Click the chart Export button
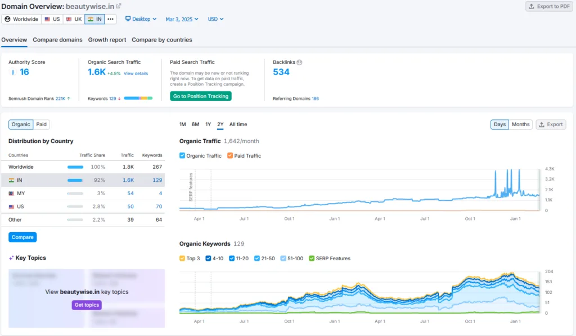This screenshot has height=336, width=576. (x=551, y=125)
